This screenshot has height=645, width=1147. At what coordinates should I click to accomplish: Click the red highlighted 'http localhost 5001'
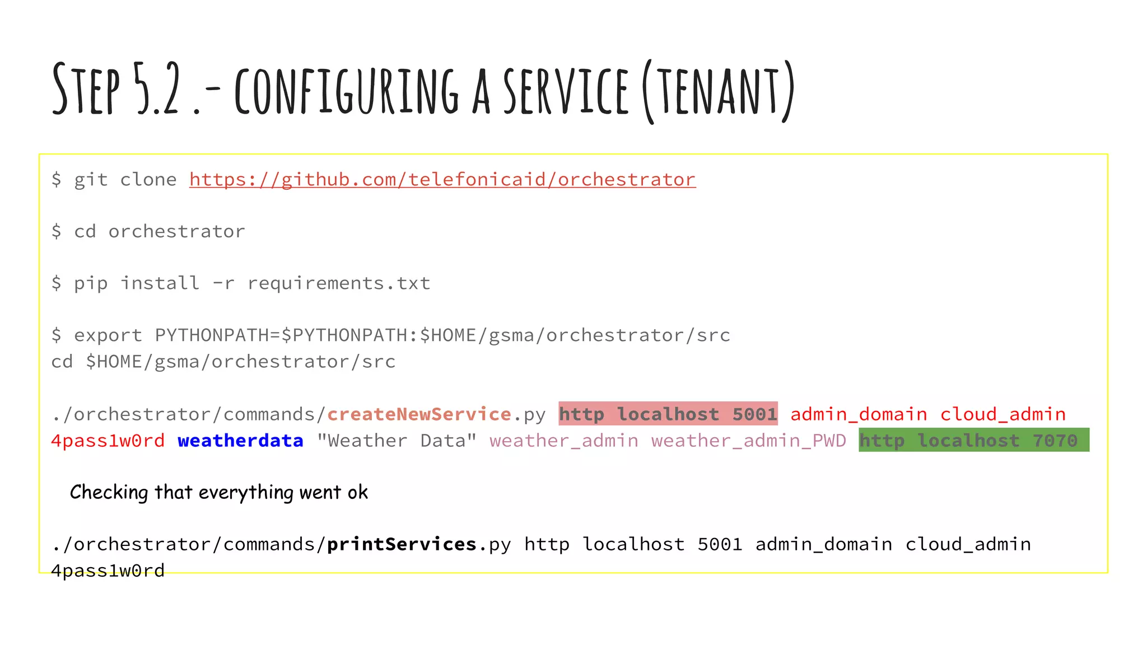[668, 414]
